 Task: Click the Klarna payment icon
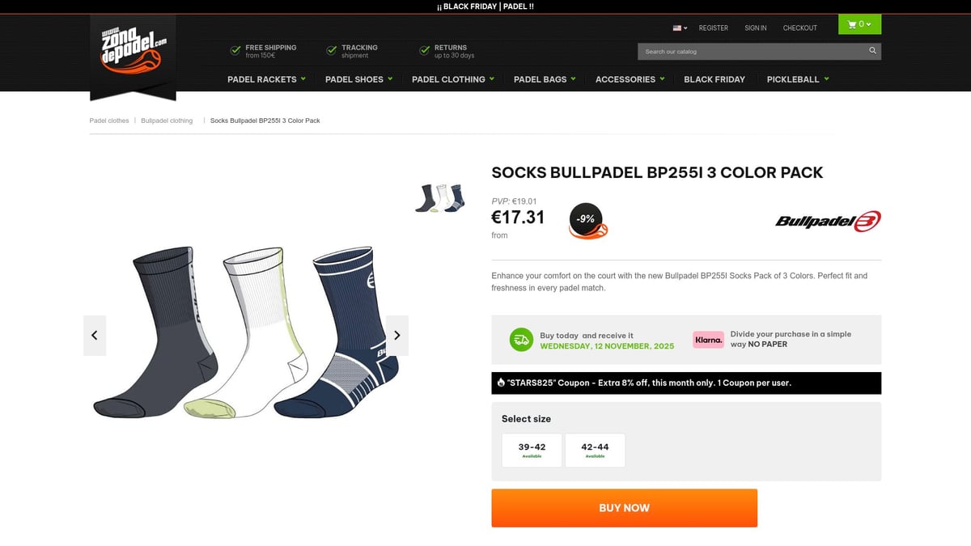pos(708,340)
